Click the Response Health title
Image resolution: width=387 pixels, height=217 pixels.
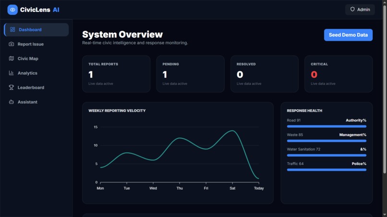[x=304, y=111]
